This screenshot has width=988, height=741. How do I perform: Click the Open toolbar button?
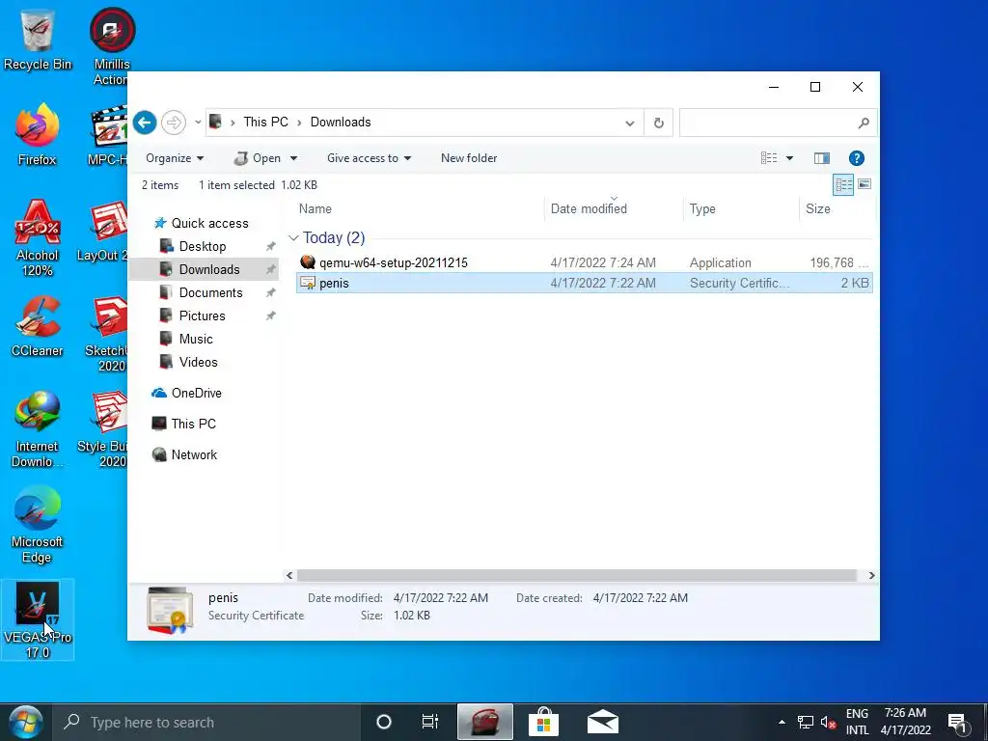(x=258, y=158)
